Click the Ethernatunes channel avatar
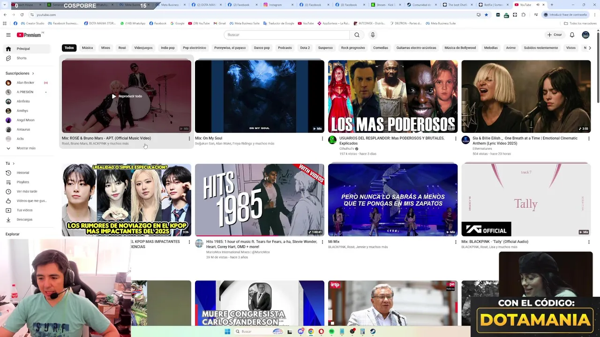The height and width of the screenshot is (337, 600). [x=465, y=140]
